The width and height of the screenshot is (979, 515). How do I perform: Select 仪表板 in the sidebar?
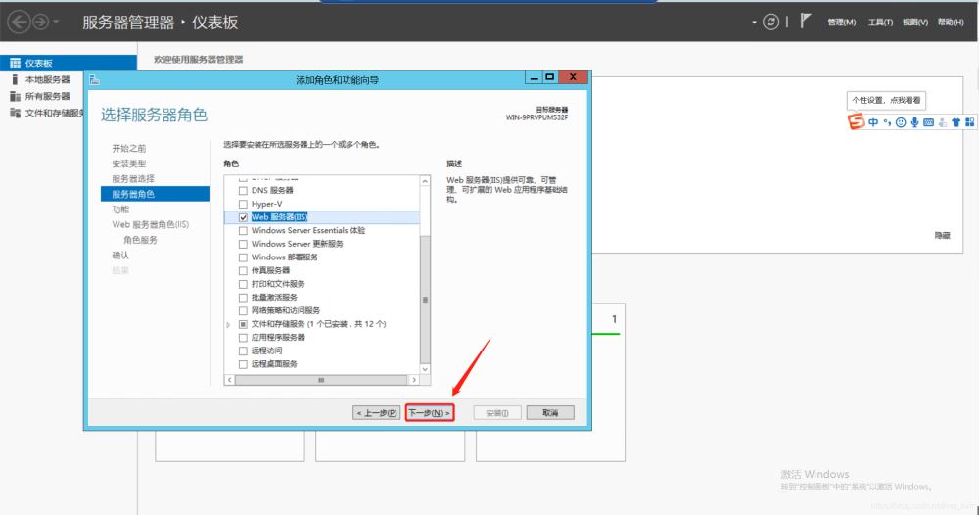(x=69, y=63)
